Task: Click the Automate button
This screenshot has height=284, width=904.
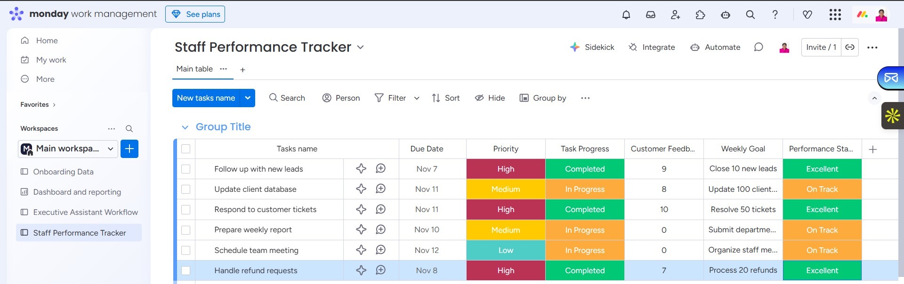Action: pyautogui.click(x=715, y=47)
